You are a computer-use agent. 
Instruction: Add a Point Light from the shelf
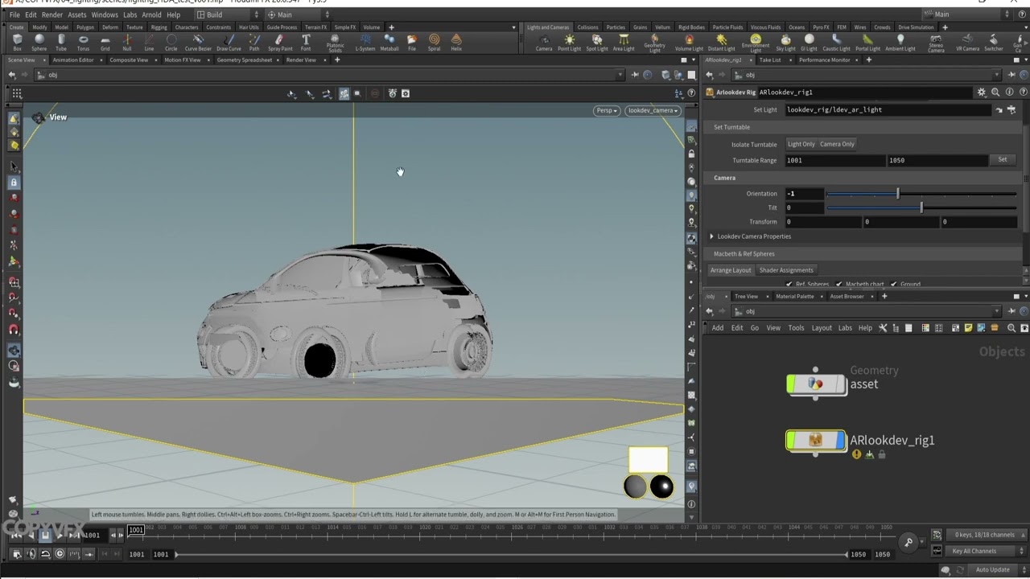pos(570,43)
